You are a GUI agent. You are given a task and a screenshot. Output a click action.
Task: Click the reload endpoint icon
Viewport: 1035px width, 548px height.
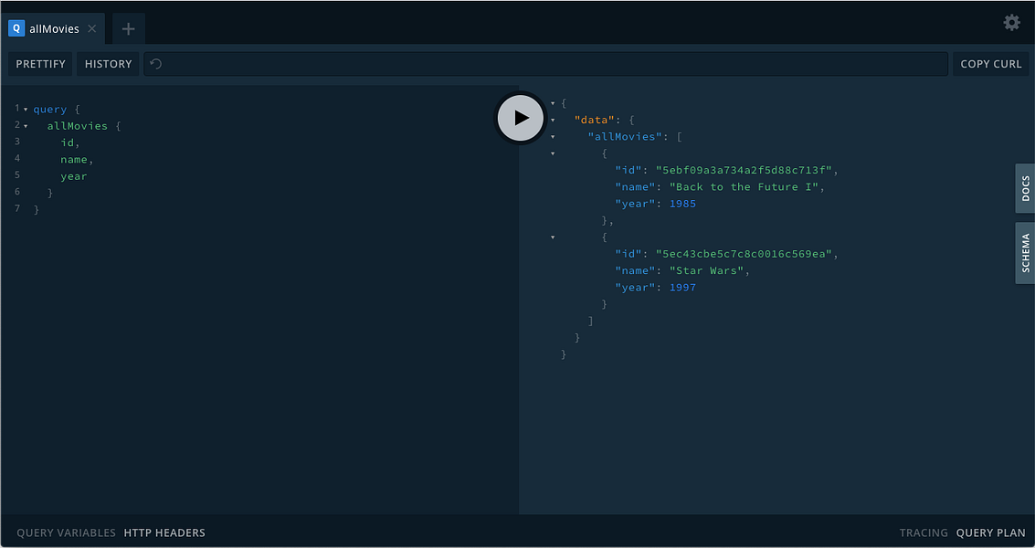coord(156,64)
